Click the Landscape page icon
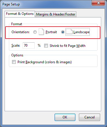 [69, 31]
